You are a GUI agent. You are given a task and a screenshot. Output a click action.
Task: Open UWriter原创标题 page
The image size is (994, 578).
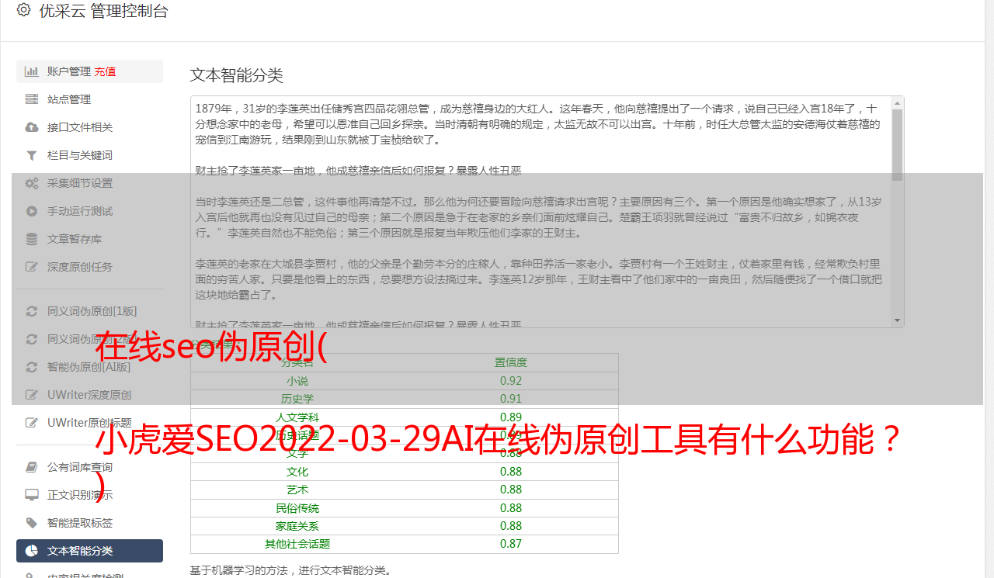[89, 423]
